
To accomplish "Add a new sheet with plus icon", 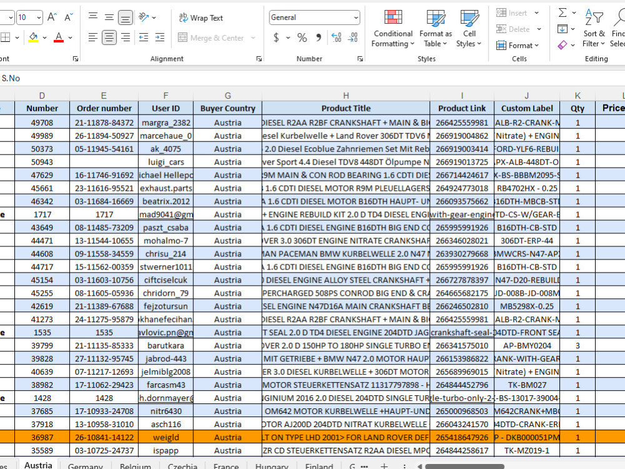I will (384, 465).
